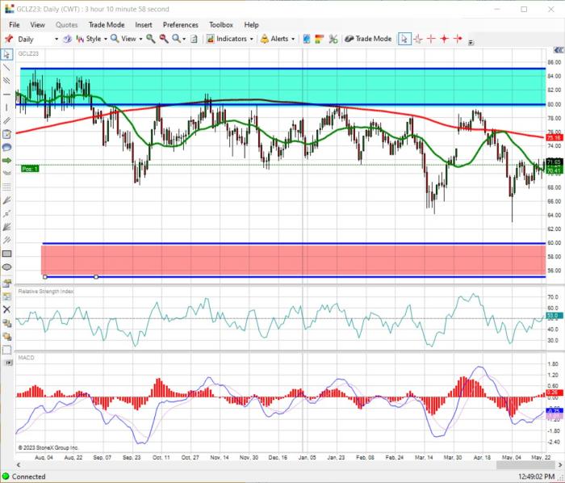Screen dimensions: 565x483
Task: Click the stacked-squares icon below the black X
Action: pos(6,323)
